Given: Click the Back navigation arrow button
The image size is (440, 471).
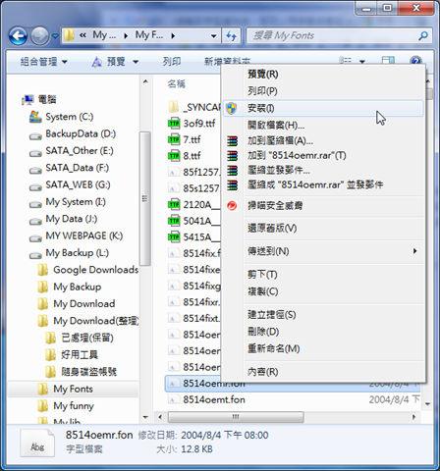Looking at the screenshot, I should pyautogui.click(x=18, y=35).
